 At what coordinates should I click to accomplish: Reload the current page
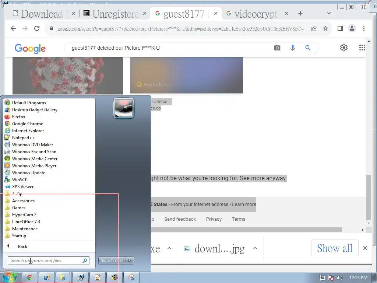pos(37,29)
